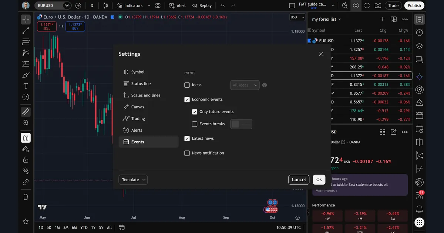444x233 pixels.
Task: Expand More events link
Action: click(x=326, y=191)
